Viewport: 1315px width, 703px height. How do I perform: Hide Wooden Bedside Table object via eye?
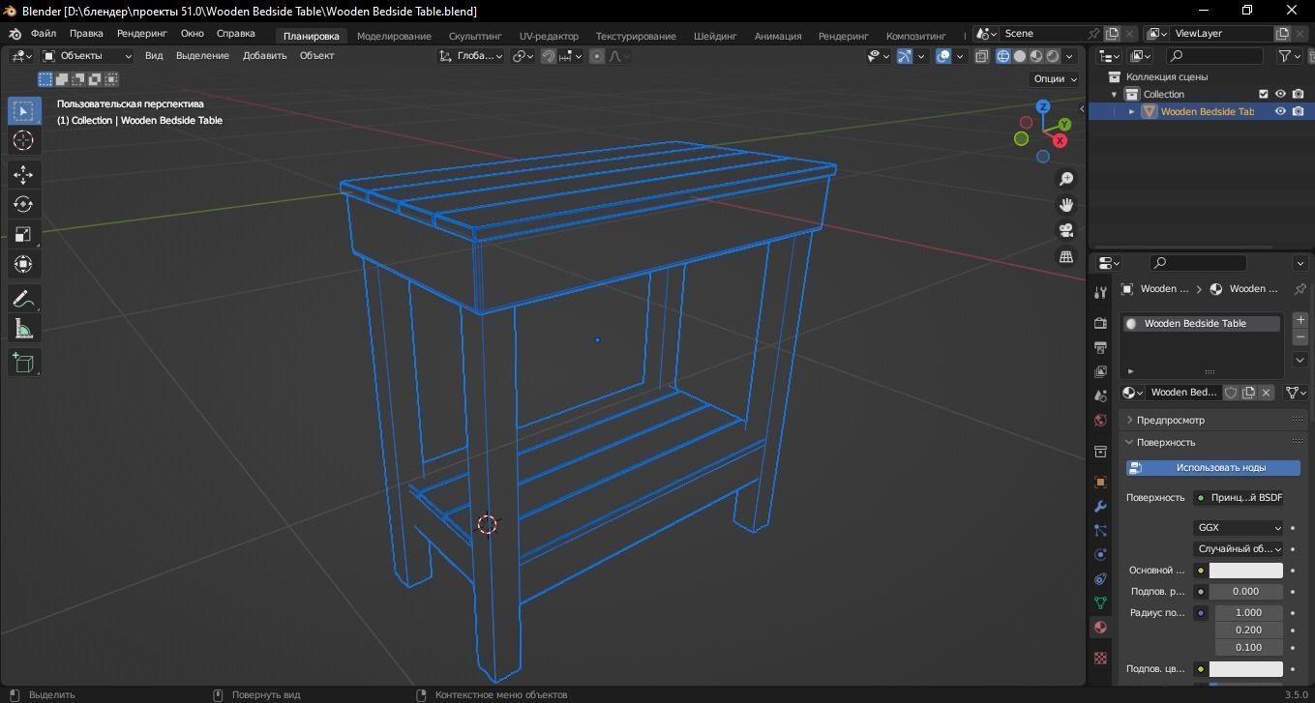[1280, 111]
